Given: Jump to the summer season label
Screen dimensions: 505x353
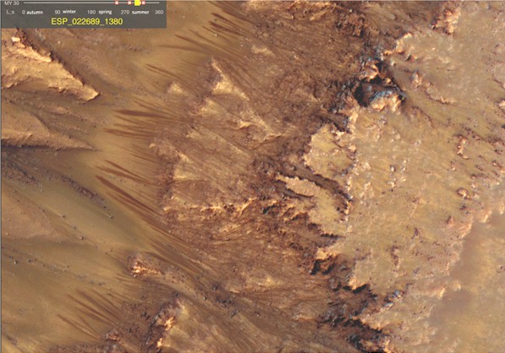Looking at the screenshot, I should [x=140, y=12].
